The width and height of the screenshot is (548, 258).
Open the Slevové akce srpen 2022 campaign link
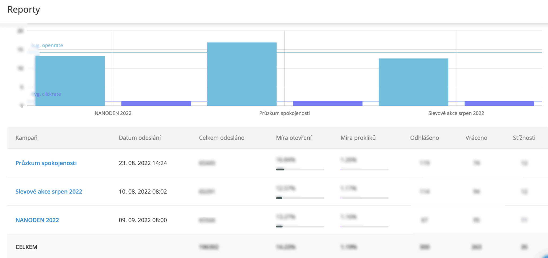(x=49, y=192)
